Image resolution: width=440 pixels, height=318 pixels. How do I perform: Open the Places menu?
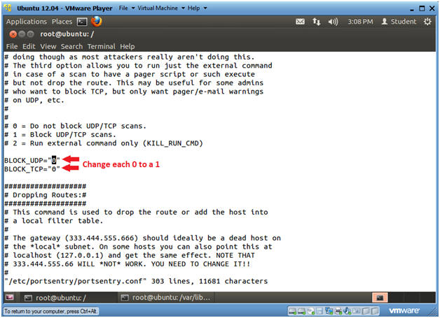click(62, 22)
